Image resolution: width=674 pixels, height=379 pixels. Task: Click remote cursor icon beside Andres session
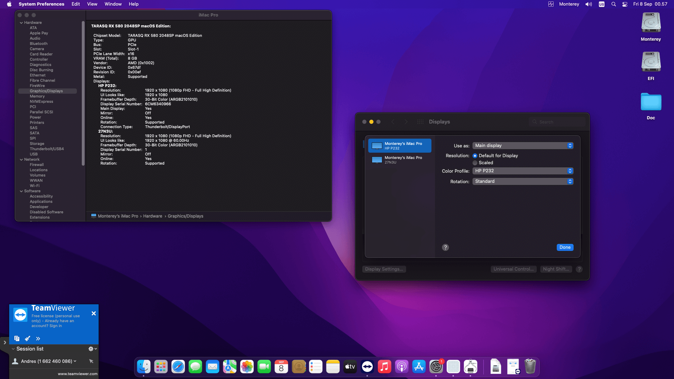point(91,361)
